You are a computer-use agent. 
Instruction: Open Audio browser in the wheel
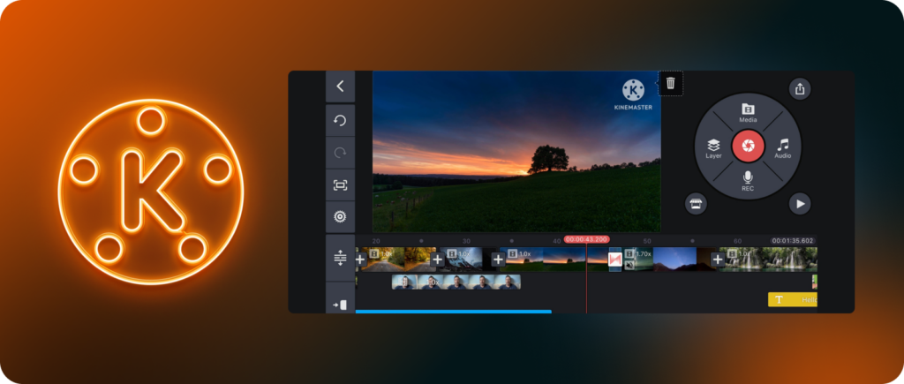click(782, 147)
